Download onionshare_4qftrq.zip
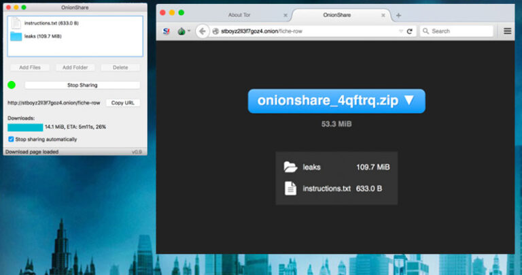The image size is (522, 275). pos(336,101)
